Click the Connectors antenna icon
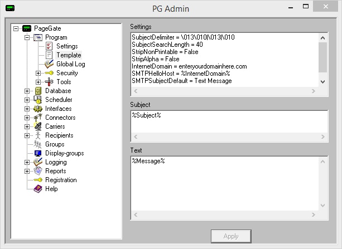342x249 pixels. coord(38,118)
